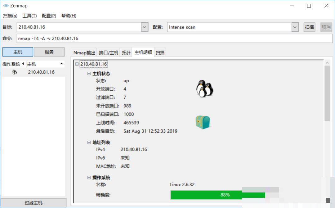Image resolution: width=335 pixels, height=208 pixels.
Task: Open the 工具(T) menu
Action: [29, 16]
